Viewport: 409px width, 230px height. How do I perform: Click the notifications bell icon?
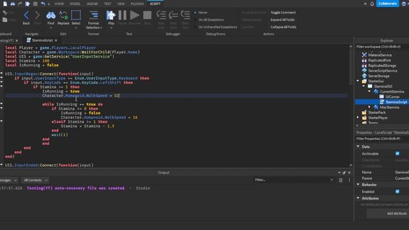pyautogui.click(x=372, y=4)
